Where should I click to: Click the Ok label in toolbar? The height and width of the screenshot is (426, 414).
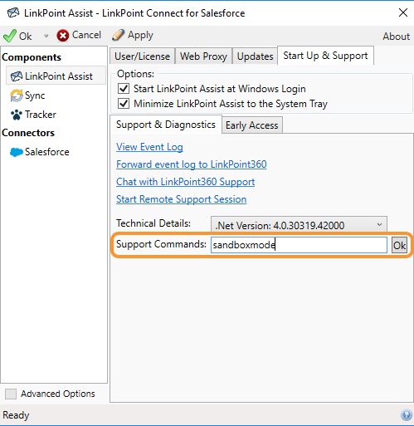(25, 37)
